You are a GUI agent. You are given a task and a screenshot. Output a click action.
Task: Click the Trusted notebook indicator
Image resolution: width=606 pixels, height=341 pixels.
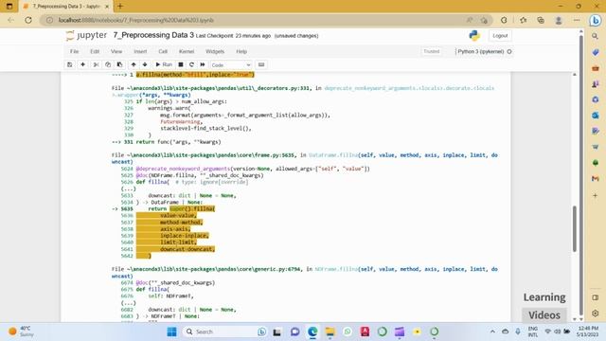click(432, 51)
